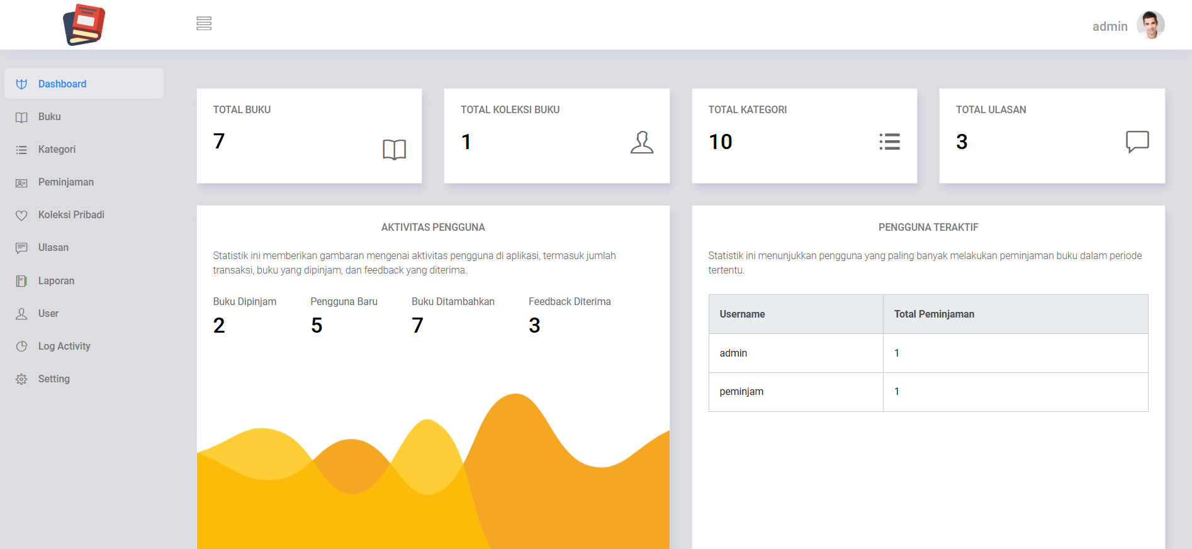Click the red book logo
1192x549 pixels.
[84, 25]
